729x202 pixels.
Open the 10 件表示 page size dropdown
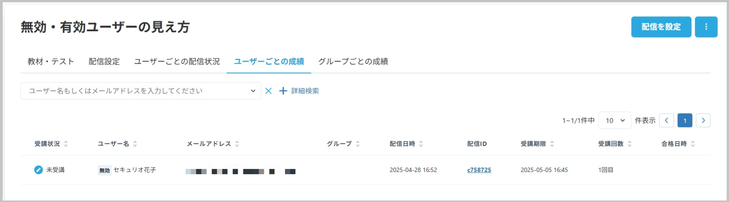tap(615, 120)
